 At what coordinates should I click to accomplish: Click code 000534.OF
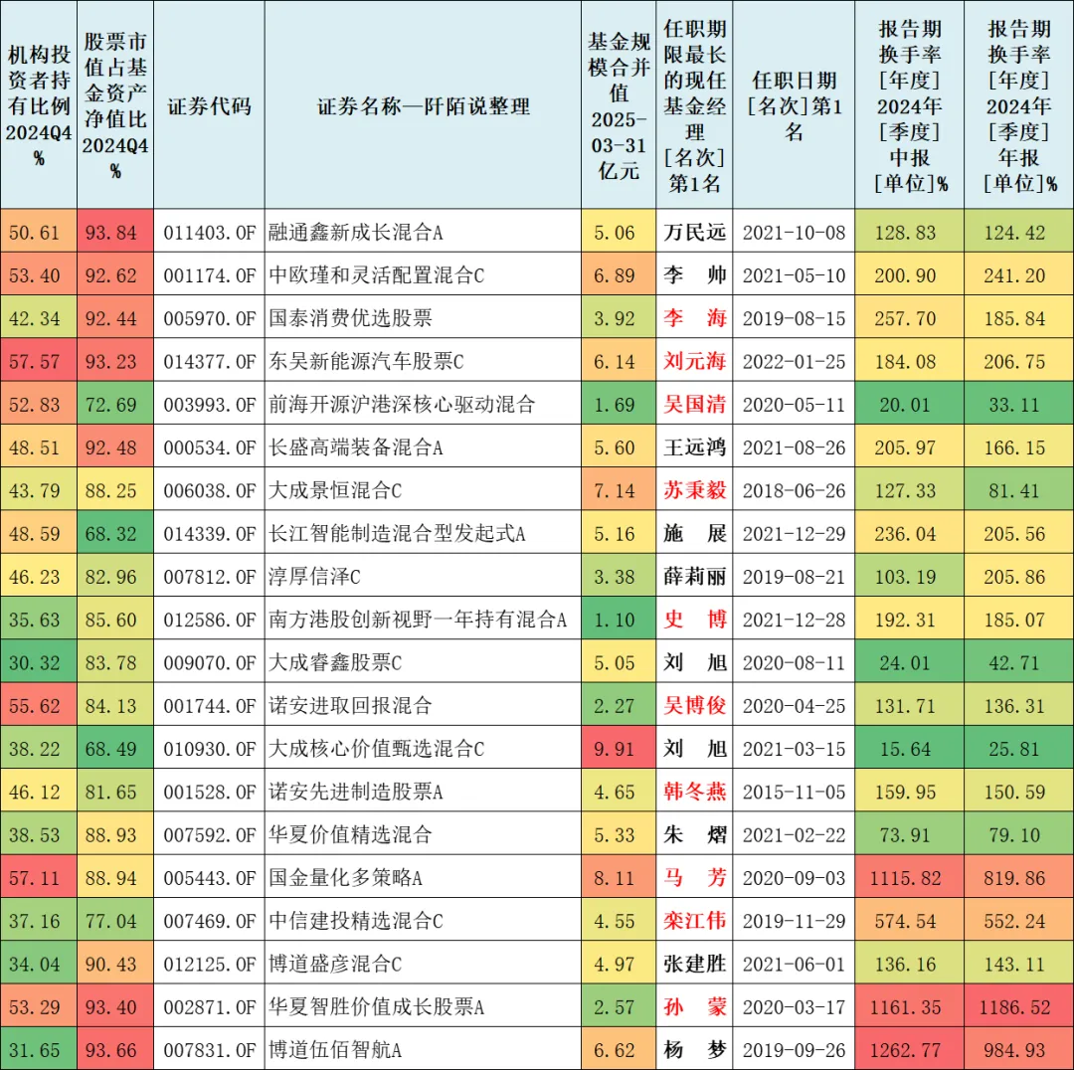(209, 448)
